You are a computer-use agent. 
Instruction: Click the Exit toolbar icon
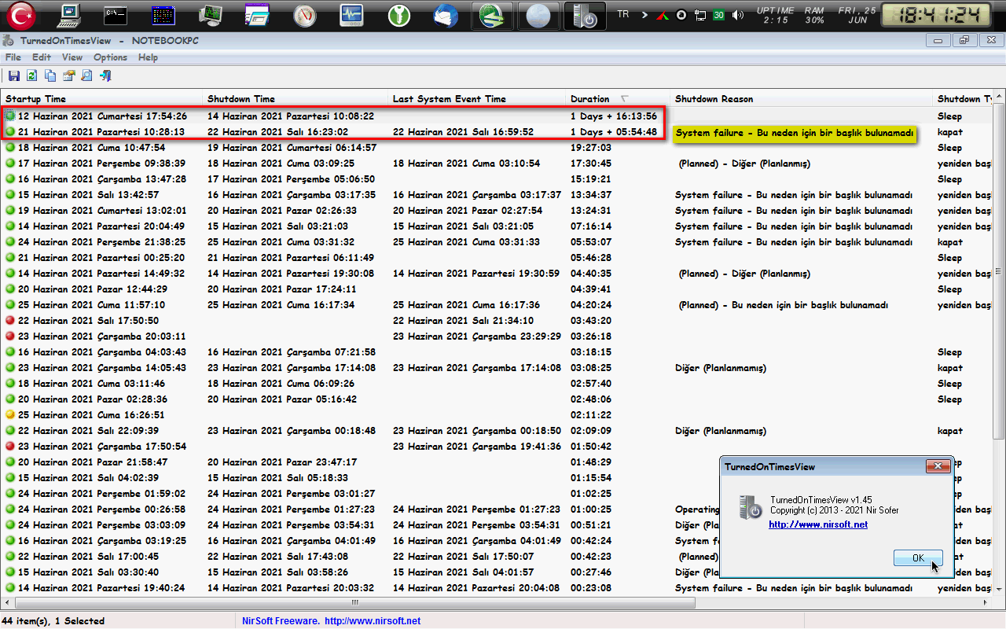[x=105, y=75]
